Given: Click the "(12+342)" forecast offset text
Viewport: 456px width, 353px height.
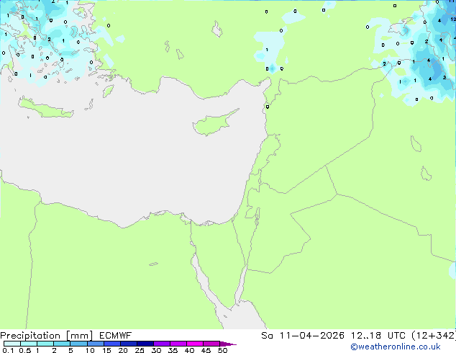Looking at the screenshot, I should click(x=433, y=336).
